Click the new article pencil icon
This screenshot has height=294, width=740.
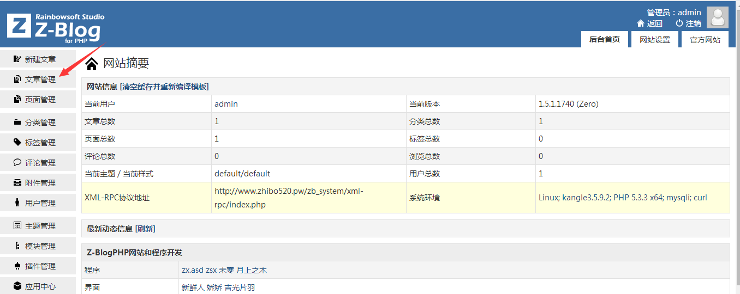[x=17, y=59]
